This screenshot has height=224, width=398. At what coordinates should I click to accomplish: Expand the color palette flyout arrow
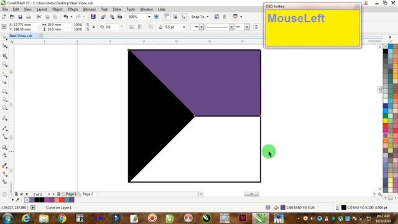(390, 37)
